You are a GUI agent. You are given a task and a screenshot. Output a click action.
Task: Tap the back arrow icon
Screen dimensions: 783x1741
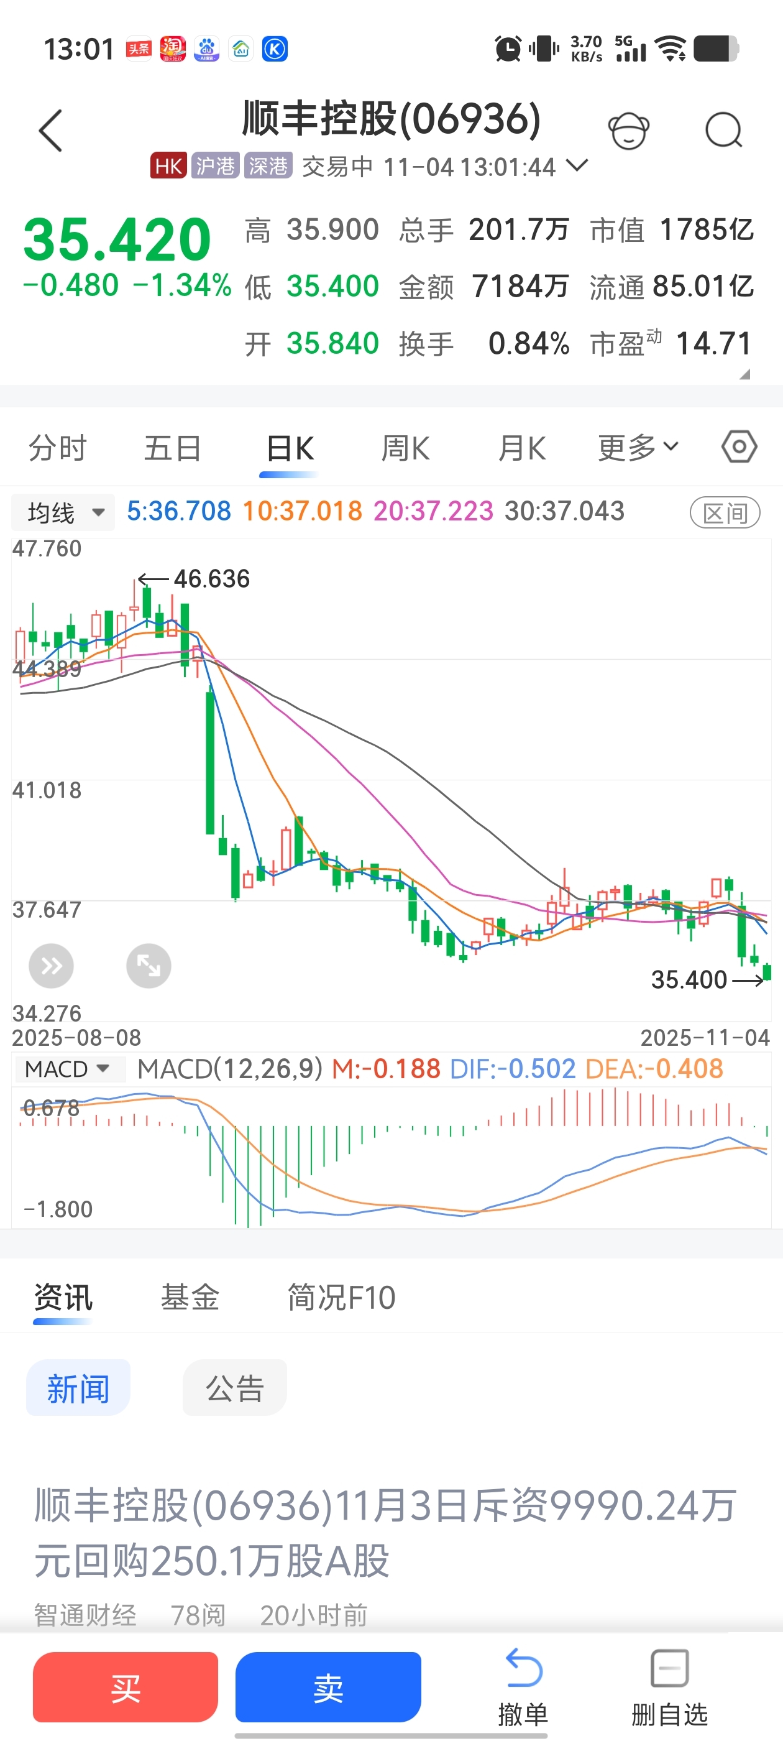point(51,131)
